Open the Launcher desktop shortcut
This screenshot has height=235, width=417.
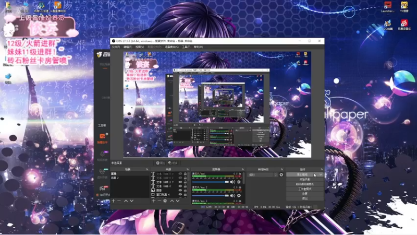[387, 7]
